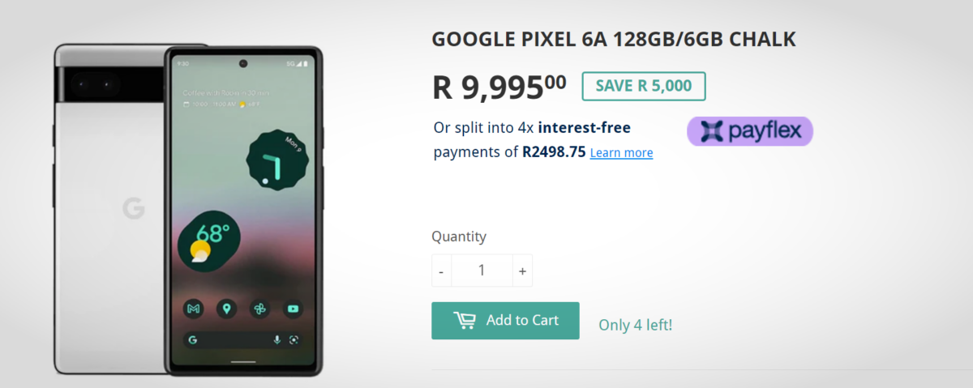Click the Google Pixel 6A product title
Screen dimensions: 973x388
tap(614, 39)
